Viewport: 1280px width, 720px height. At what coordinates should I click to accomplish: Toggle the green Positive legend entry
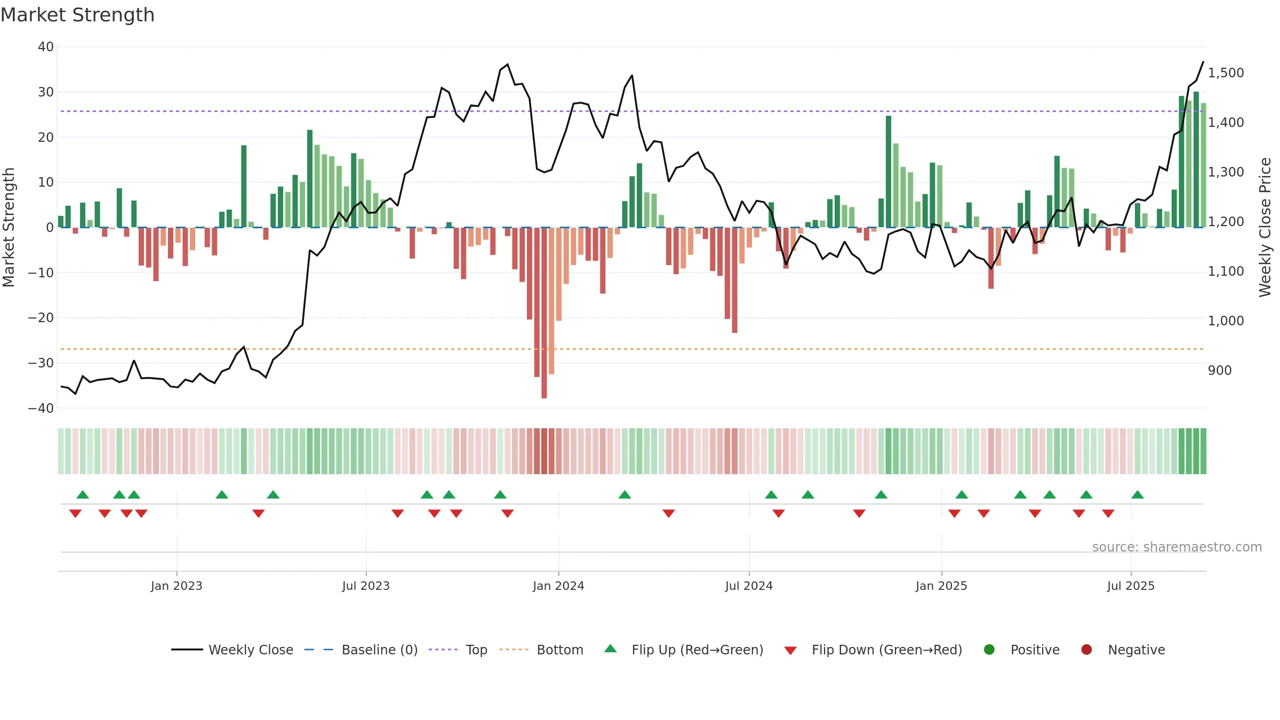(x=1021, y=650)
